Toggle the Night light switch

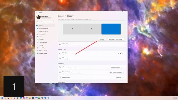click(121, 53)
